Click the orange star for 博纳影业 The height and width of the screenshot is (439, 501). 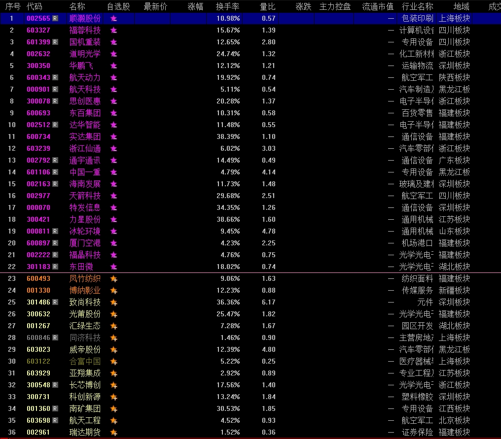point(114,291)
